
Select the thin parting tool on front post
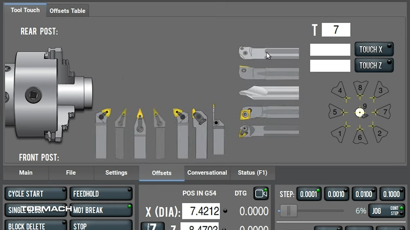coord(217,132)
